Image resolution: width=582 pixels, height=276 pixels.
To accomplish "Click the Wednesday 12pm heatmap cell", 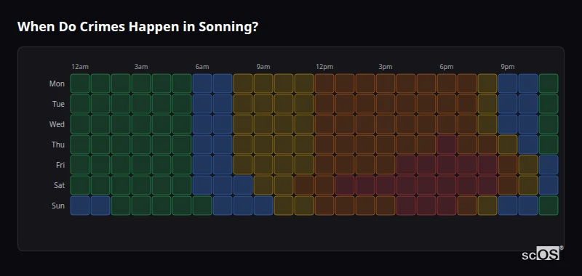I will click(324, 124).
